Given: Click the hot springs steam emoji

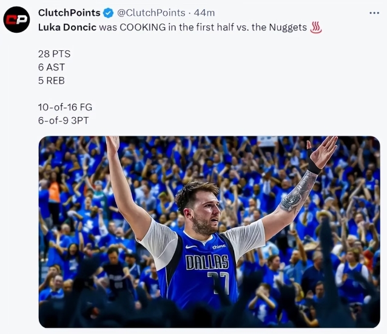Looking at the screenshot, I should click(316, 27).
